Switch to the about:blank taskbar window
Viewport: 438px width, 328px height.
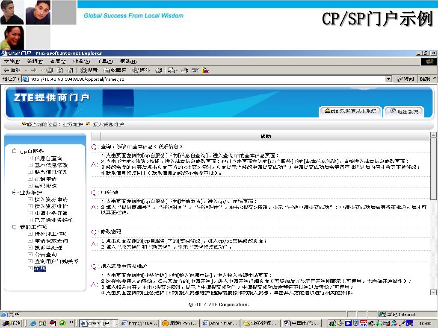[x=221, y=323]
